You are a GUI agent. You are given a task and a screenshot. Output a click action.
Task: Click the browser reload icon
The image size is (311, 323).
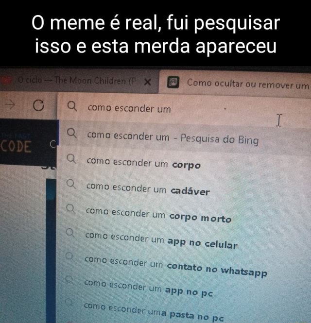pyautogui.click(x=38, y=105)
